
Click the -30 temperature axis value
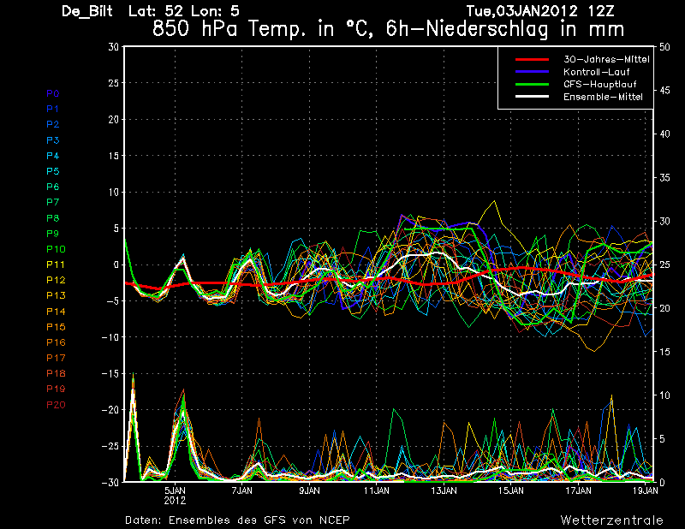tap(110, 482)
